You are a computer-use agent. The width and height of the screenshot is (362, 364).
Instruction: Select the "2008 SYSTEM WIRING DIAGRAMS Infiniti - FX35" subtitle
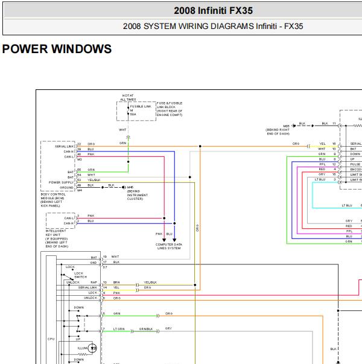pos(213,26)
